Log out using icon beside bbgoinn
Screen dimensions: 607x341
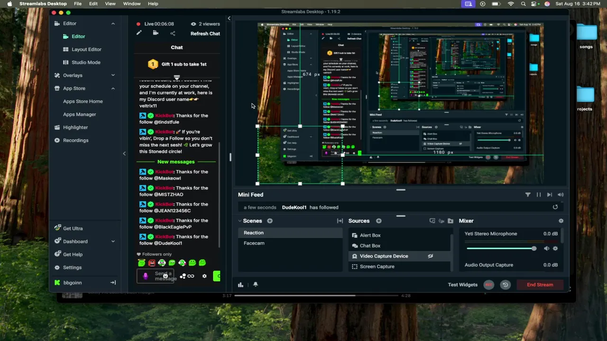113,283
